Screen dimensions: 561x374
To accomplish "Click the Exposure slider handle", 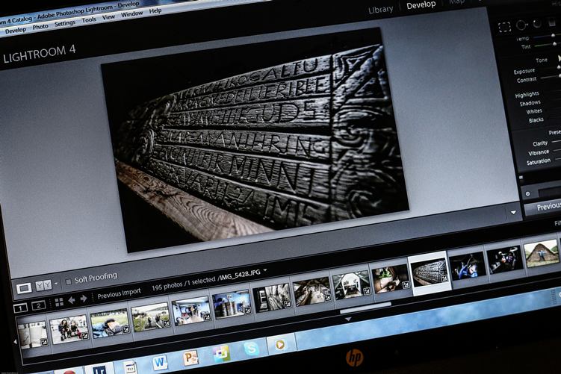I will click(x=560, y=67).
